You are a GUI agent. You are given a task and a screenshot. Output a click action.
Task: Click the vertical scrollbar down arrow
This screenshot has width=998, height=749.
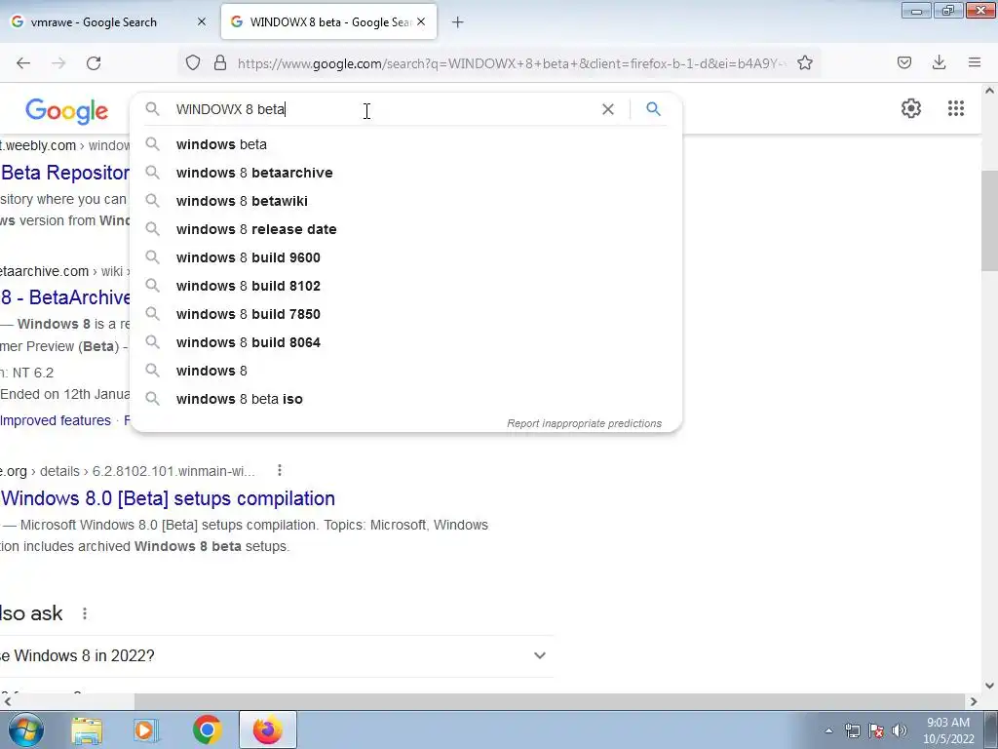989,686
